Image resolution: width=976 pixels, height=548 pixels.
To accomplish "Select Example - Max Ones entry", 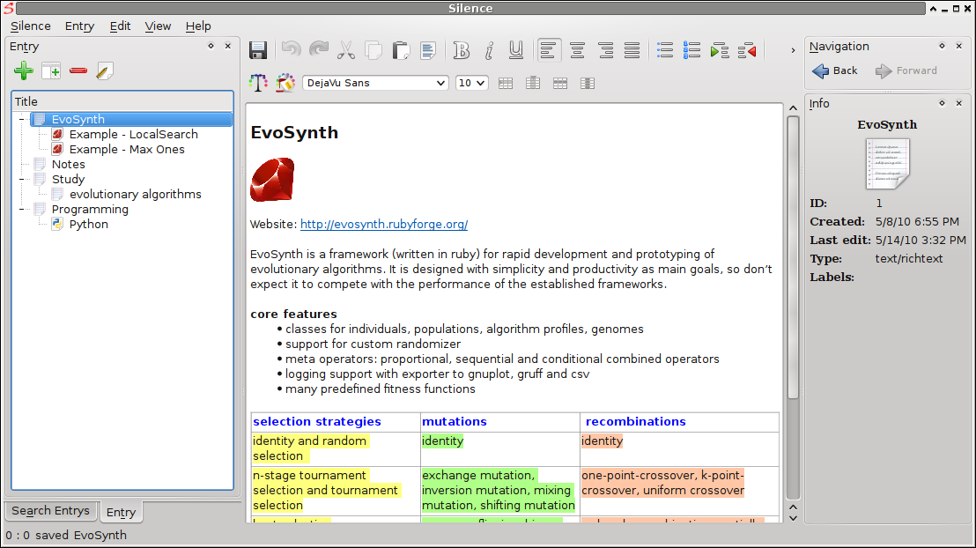I will [x=126, y=150].
